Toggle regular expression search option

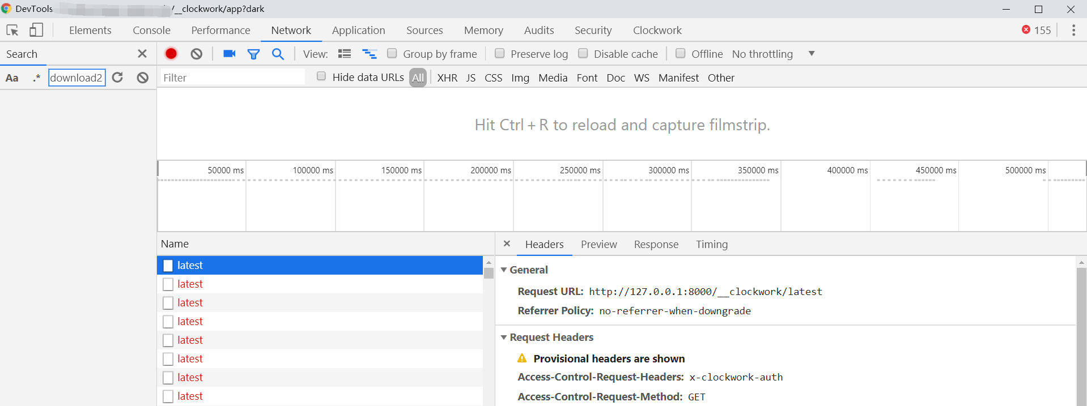coord(37,78)
